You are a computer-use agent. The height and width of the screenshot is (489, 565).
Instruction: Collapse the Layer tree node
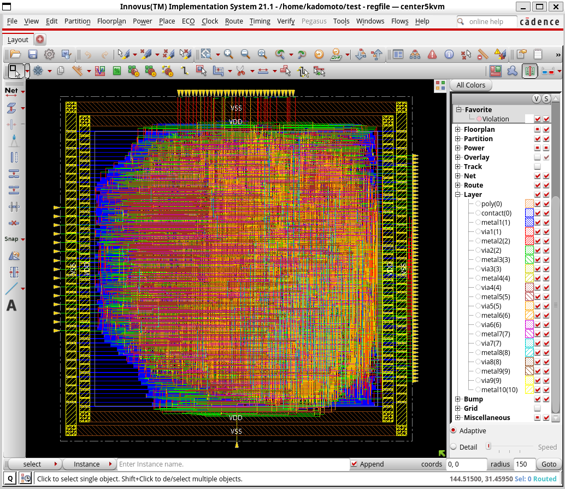click(457, 194)
